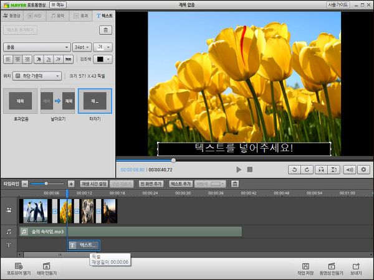This screenshot has height=280, width=374.
Task: Flip the image vertically
Action: pyautogui.click(x=333, y=169)
